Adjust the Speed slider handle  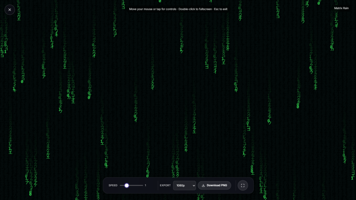coord(127,185)
